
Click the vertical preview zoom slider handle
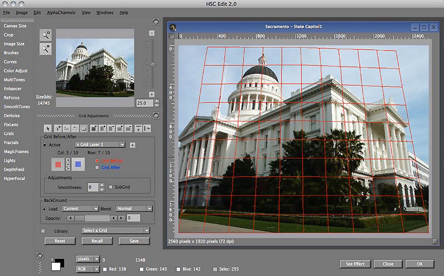tap(153, 64)
